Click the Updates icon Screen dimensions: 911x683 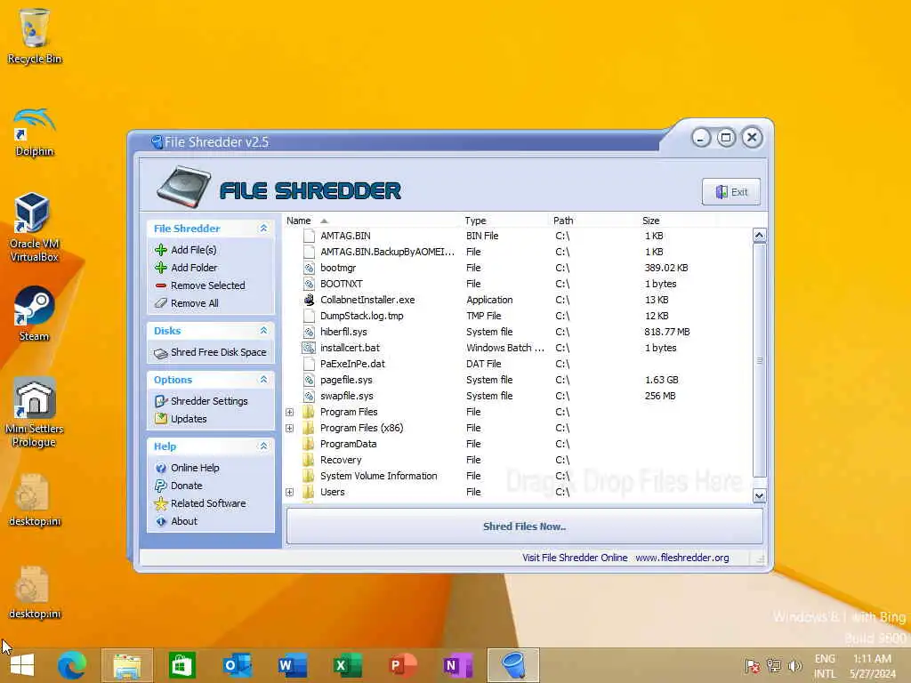point(161,418)
